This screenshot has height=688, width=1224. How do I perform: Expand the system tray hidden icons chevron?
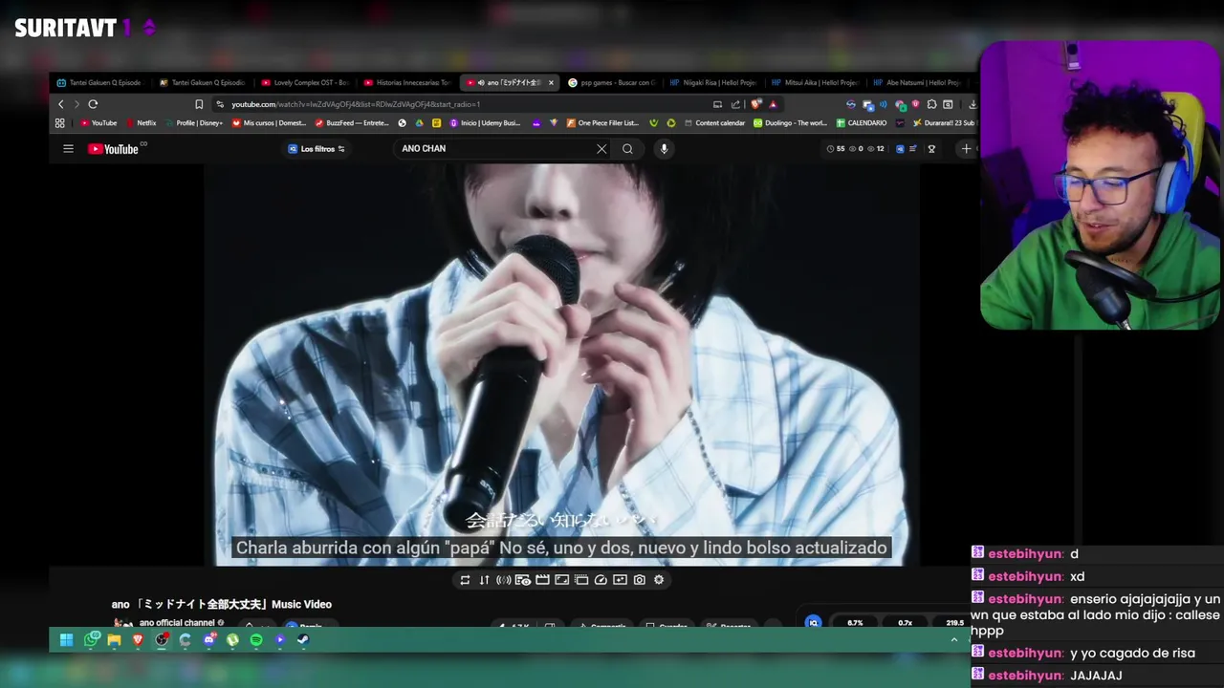pos(953,640)
